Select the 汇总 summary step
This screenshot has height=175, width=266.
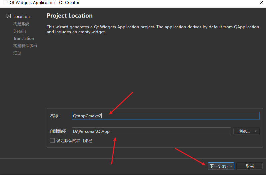[x=17, y=53]
